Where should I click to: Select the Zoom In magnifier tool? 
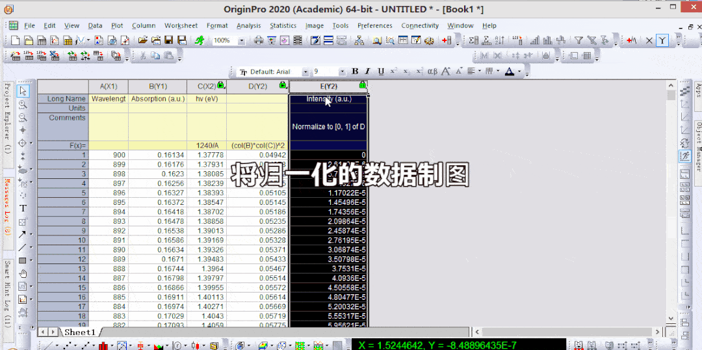23,105
